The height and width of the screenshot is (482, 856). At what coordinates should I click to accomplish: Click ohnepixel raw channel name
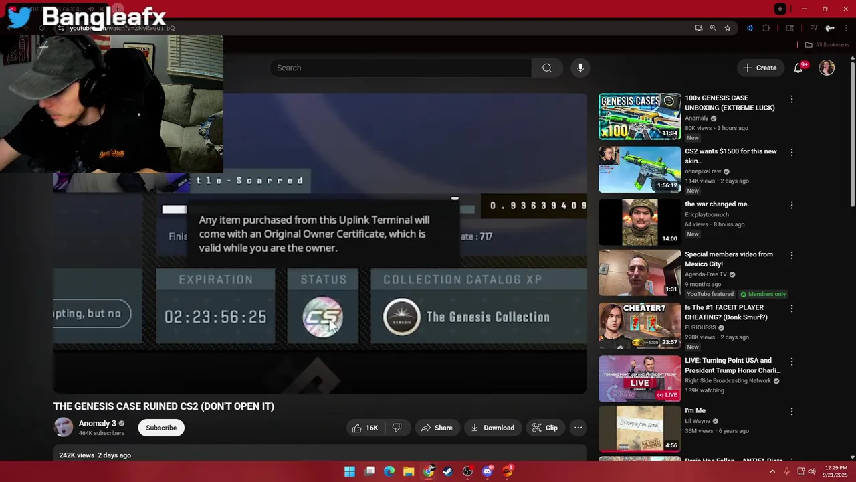[x=703, y=171]
